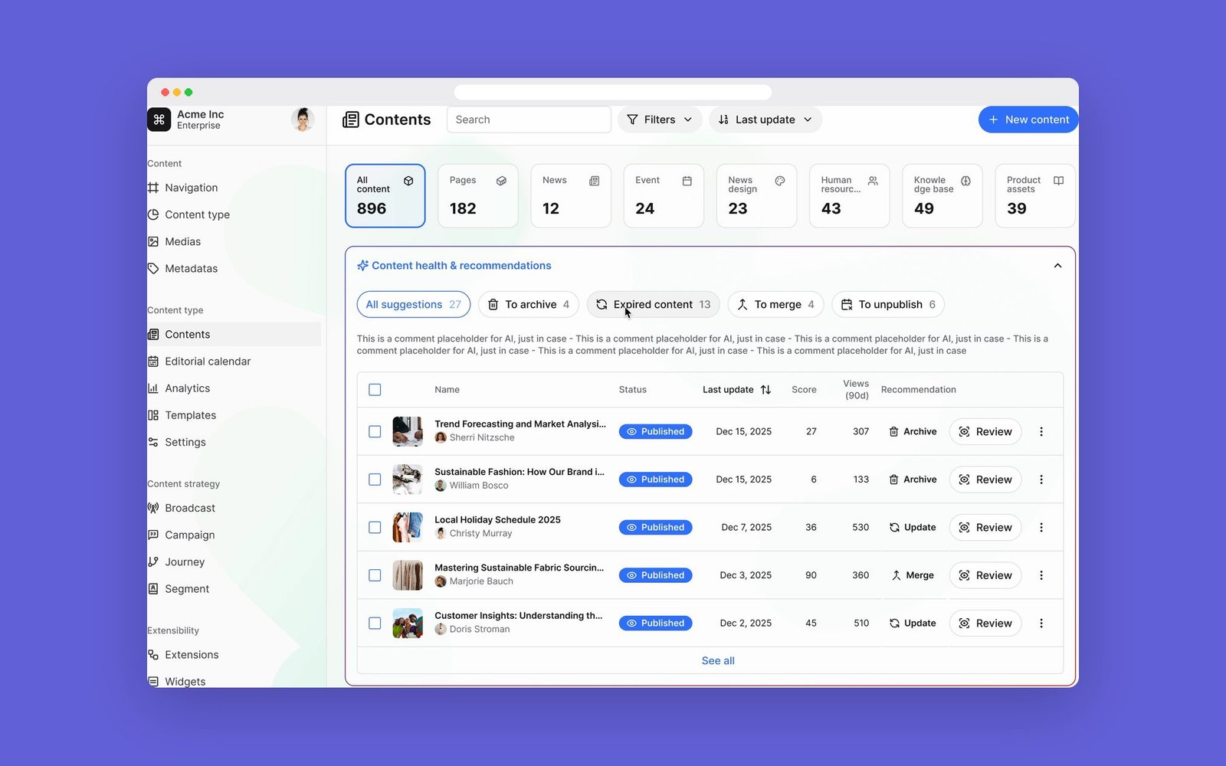Screen dimensions: 1226x766
Task: Select the Pages 182 content card
Action: 478,196
